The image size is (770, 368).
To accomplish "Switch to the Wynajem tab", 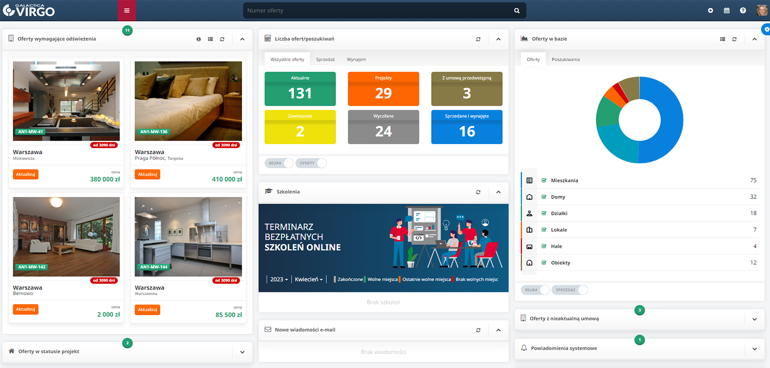I will (x=356, y=60).
